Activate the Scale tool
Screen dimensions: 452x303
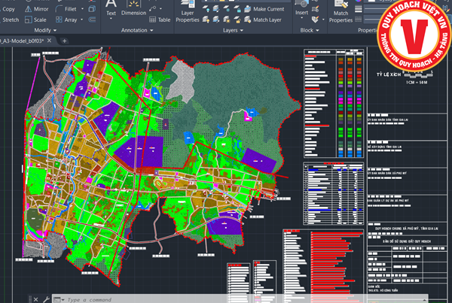tap(35, 20)
